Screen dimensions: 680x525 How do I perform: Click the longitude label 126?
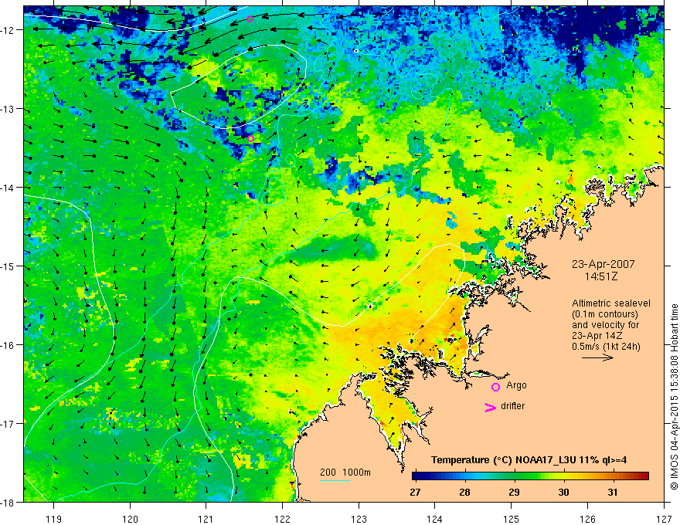587,520
